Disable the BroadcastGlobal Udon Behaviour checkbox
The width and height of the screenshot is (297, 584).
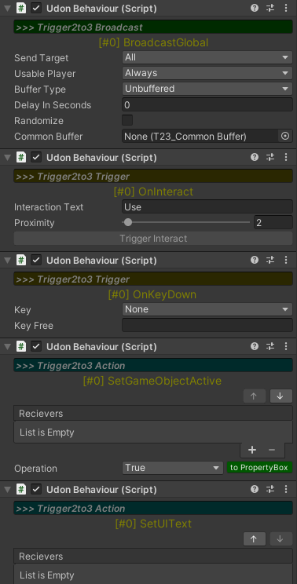[x=36, y=8]
